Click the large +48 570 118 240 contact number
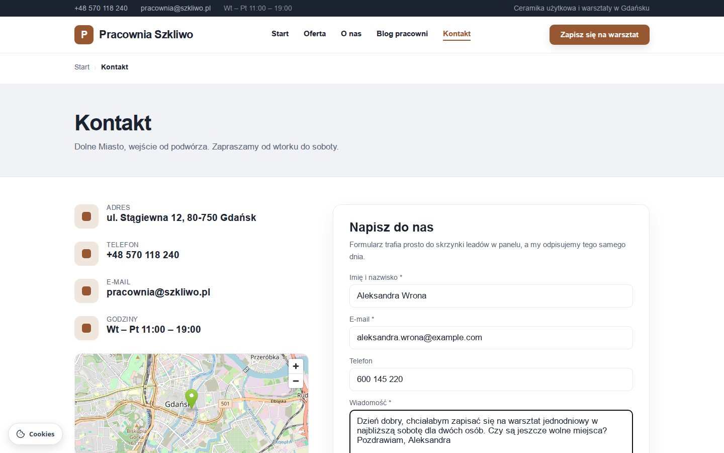Image resolution: width=724 pixels, height=453 pixels. pyautogui.click(x=143, y=255)
